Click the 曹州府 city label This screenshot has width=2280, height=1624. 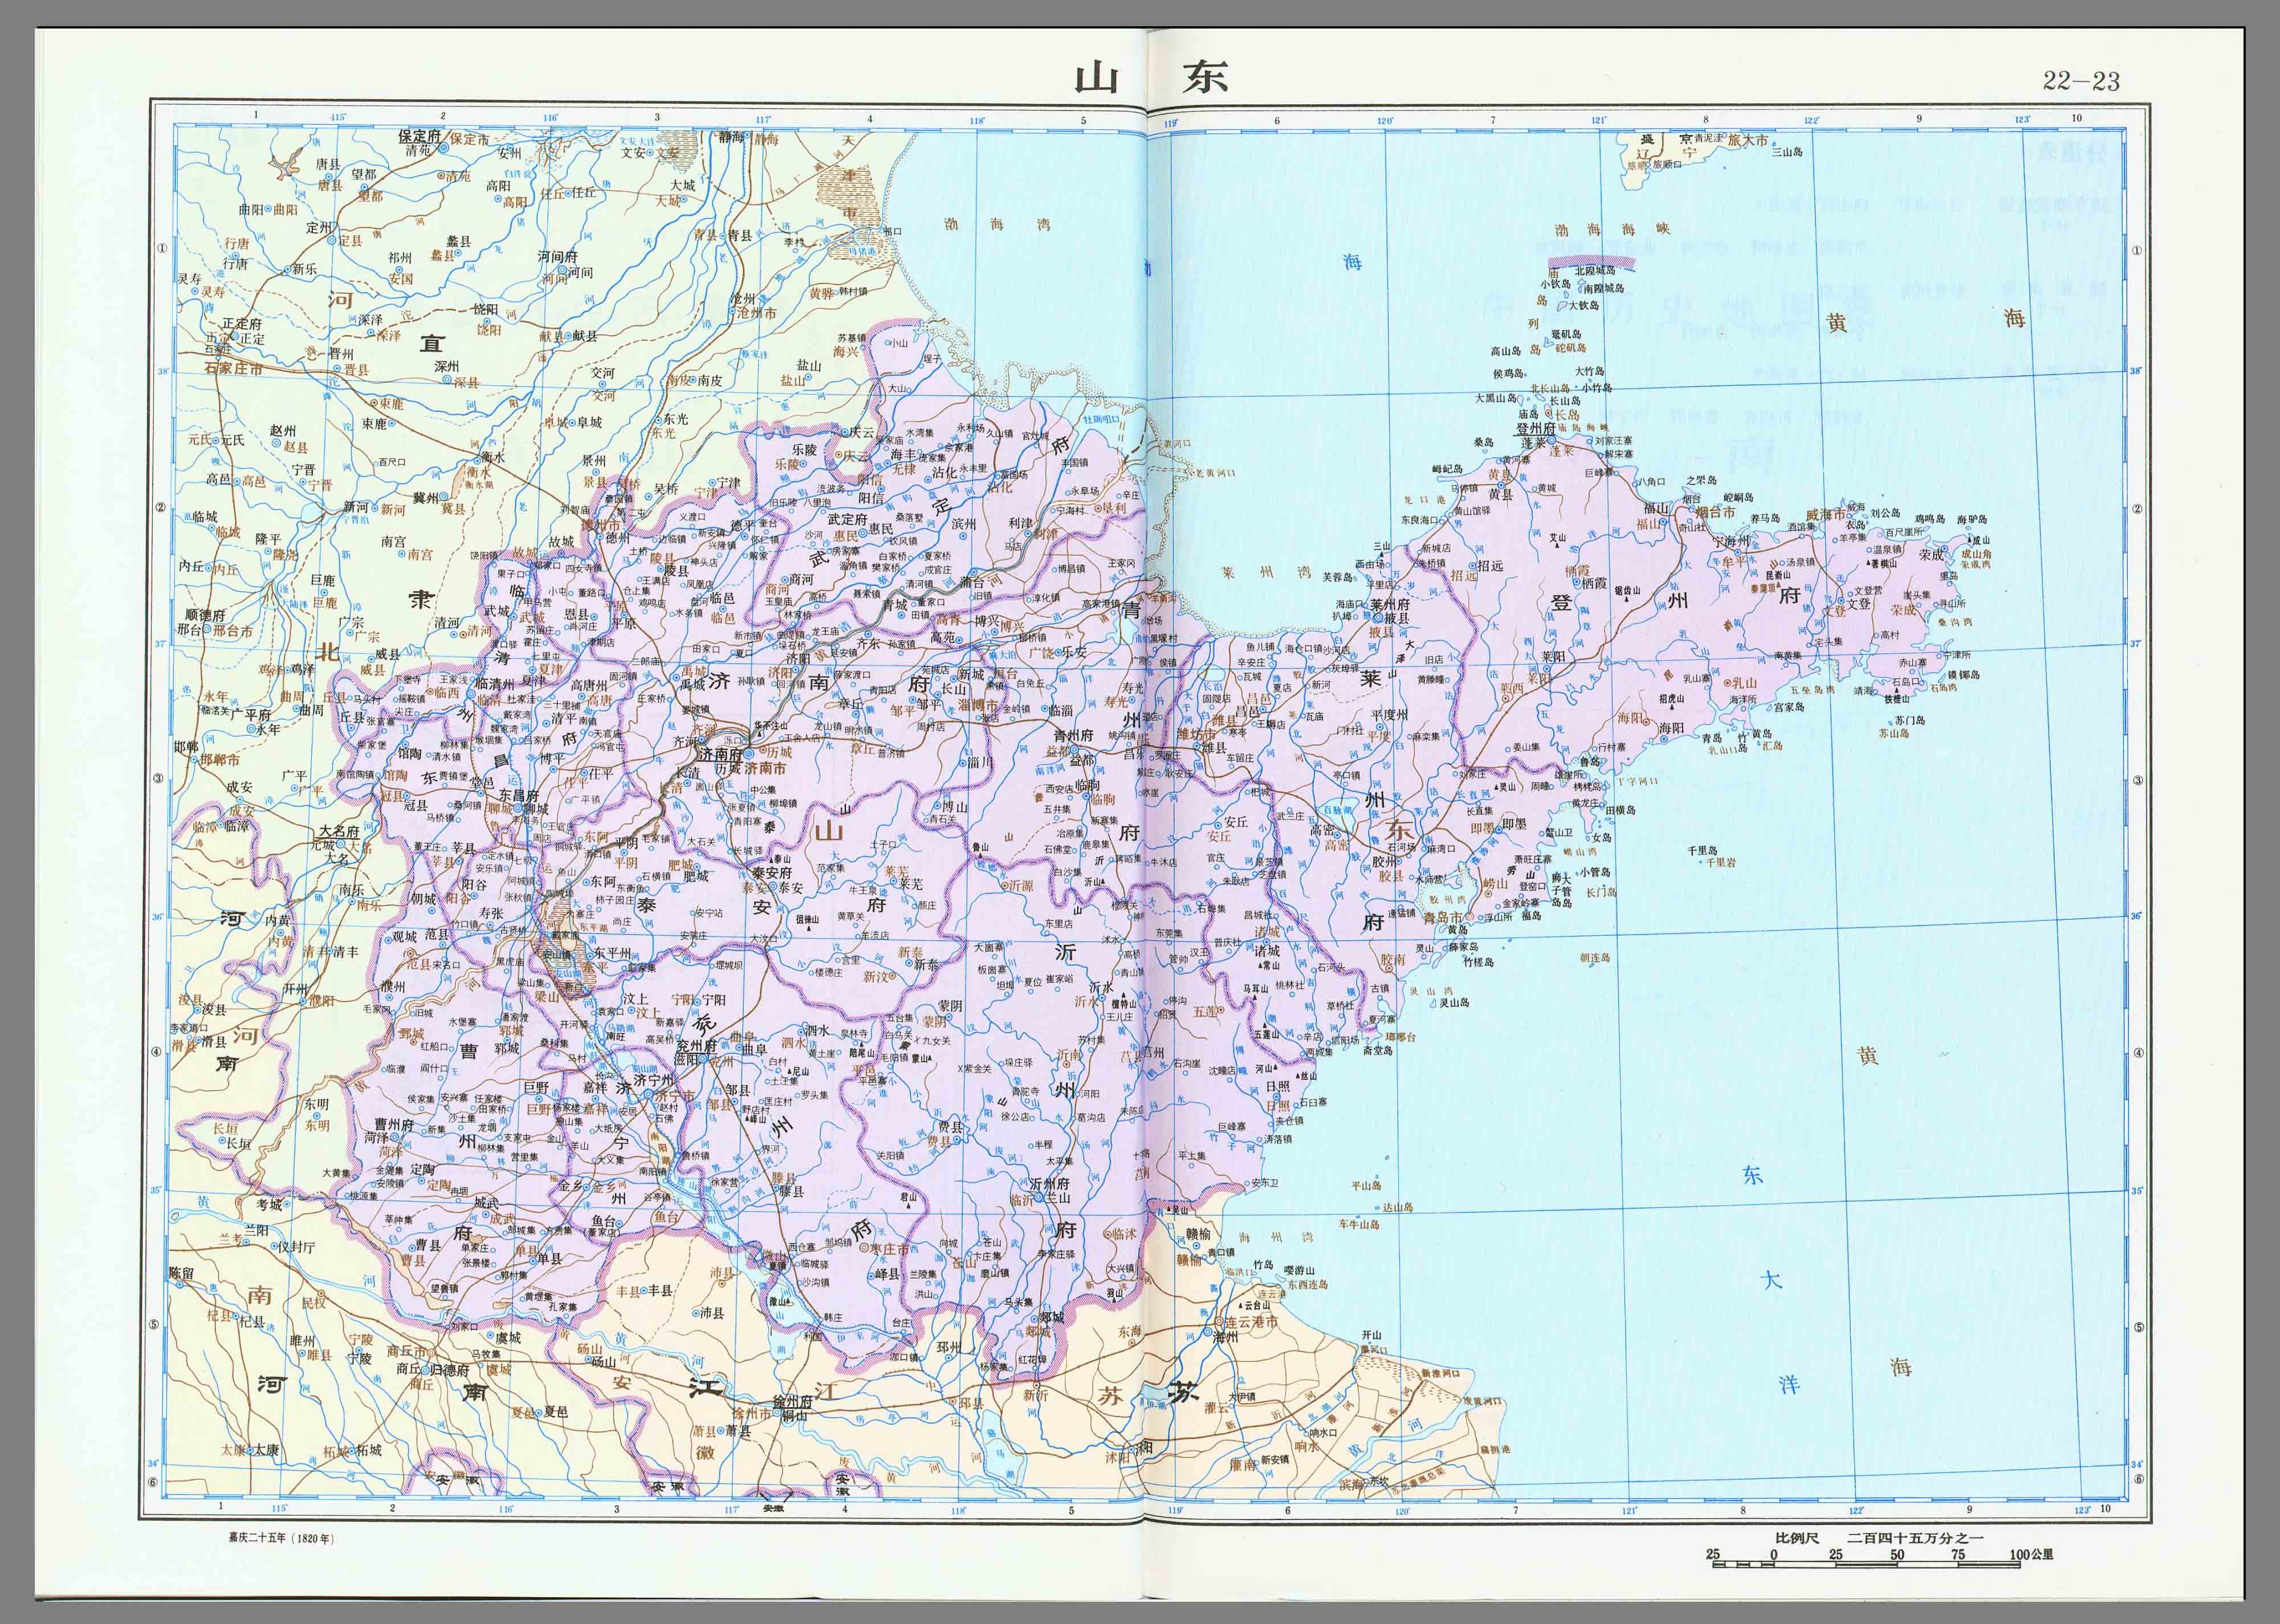click(x=394, y=1124)
